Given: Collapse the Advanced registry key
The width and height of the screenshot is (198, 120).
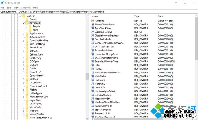Looking at the screenshot, I should point(24,23).
